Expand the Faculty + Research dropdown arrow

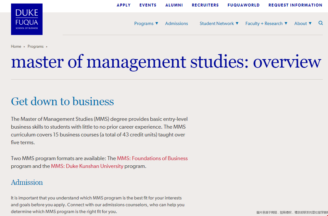tap(286, 23)
